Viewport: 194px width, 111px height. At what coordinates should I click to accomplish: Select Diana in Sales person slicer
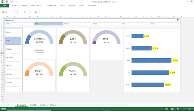coord(106,24)
